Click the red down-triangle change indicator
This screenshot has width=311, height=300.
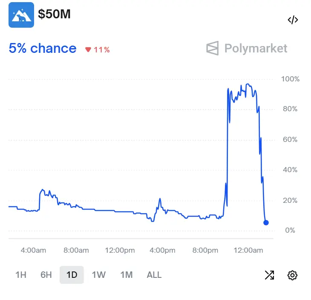tap(88, 50)
